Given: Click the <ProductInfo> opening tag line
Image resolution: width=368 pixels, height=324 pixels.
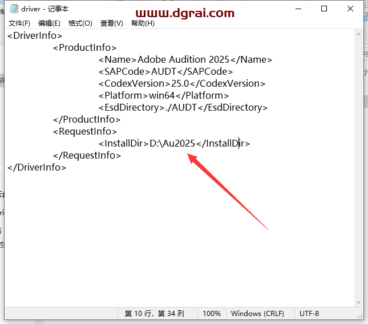Looking at the screenshot, I should (84, 47).
